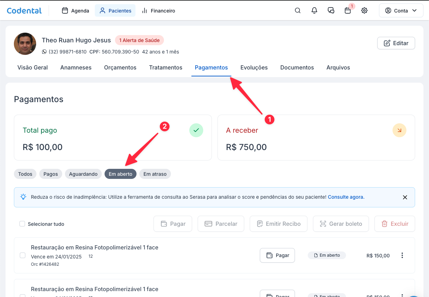This screenshot has height=297, width=429.
Task: Open the settings gear icon
Action: click(364, 10)
